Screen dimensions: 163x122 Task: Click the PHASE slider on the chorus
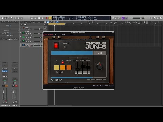[x=88, y=67]
